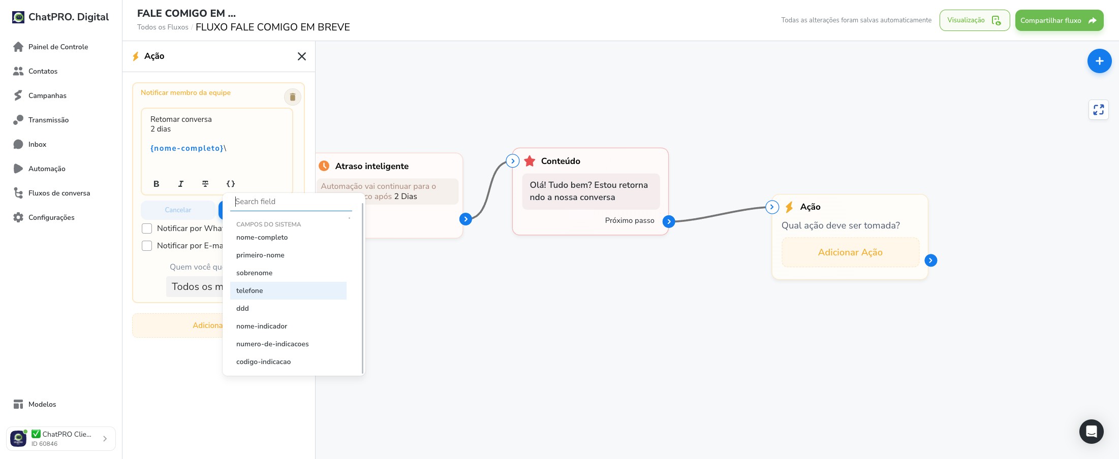1119x459 pixels.
Task: Click the Conteúdo node Próximo passo connector
Action: point(669,221)
